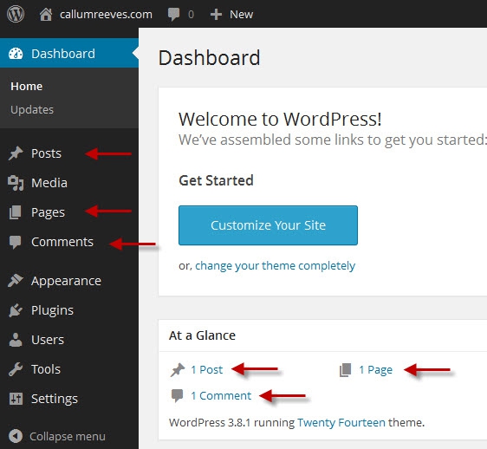Open the 1 Post link
487x449 pixels.
click(x=207, y=369)
